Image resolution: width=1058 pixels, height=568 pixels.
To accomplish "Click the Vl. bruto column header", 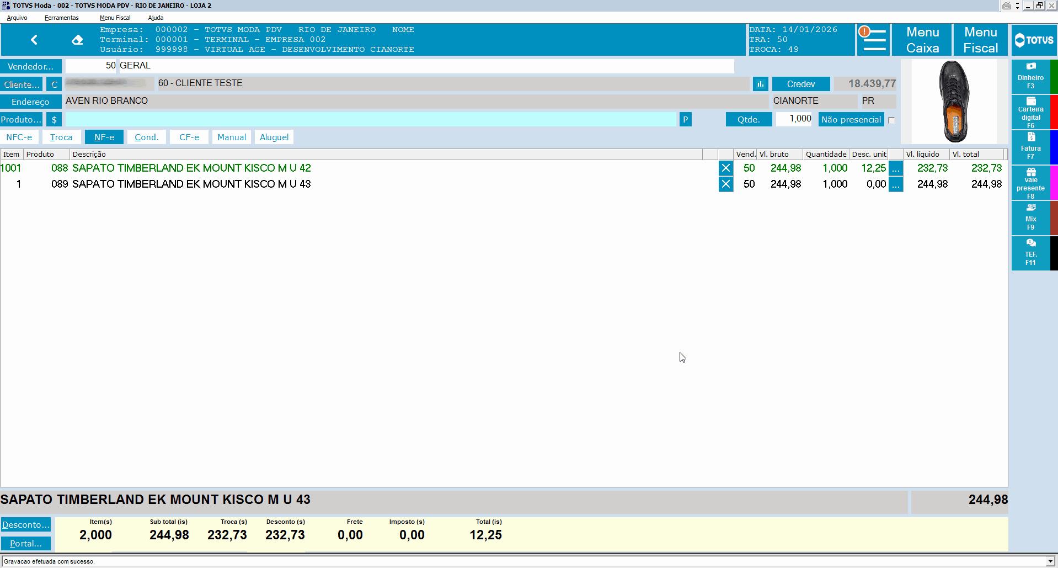I will pyautogui.click(x=779, y=155).
